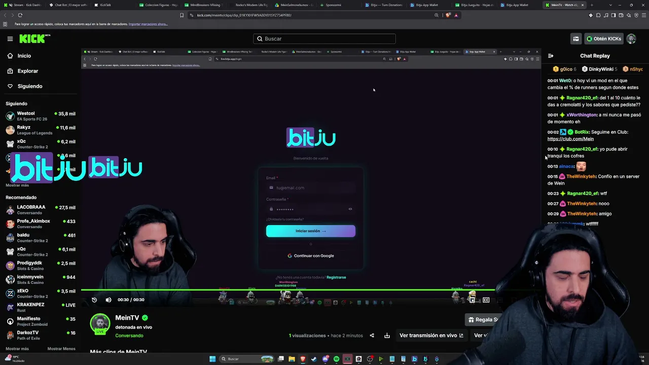Share this clip
649x365 pixels.
pyautogui.click(x=372, y=335)
